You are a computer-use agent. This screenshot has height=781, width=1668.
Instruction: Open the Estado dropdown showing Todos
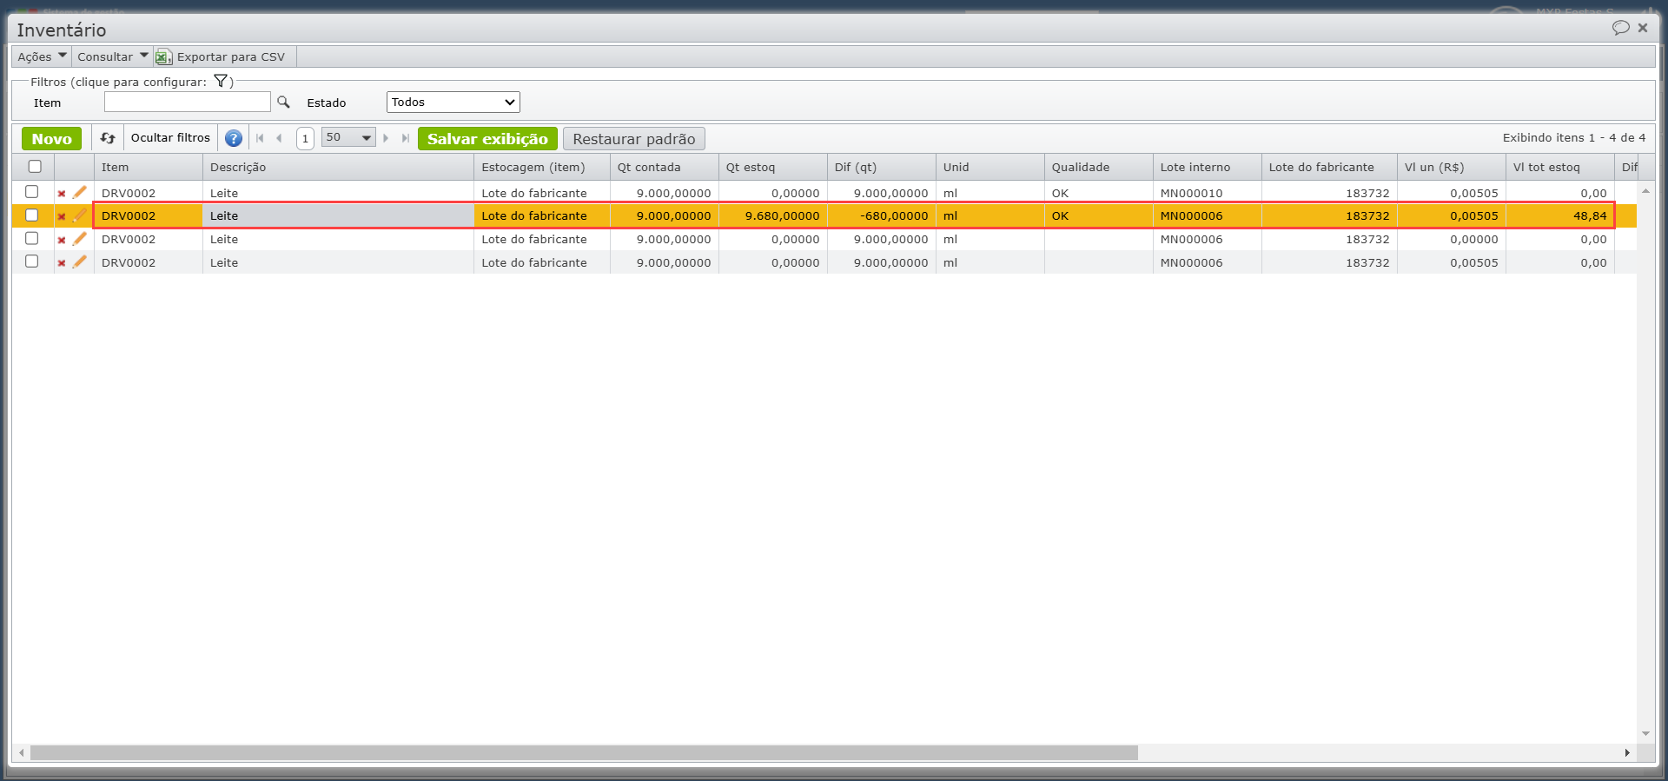[453, 103]
